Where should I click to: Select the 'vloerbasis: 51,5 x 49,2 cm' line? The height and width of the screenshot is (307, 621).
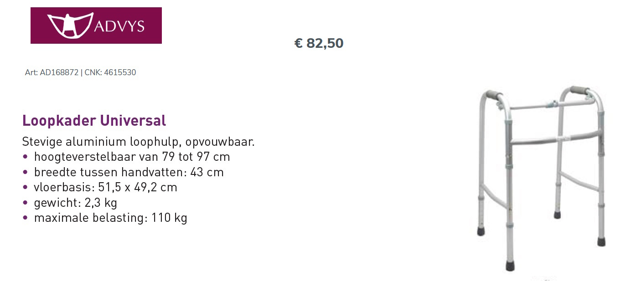click(105, 187)
